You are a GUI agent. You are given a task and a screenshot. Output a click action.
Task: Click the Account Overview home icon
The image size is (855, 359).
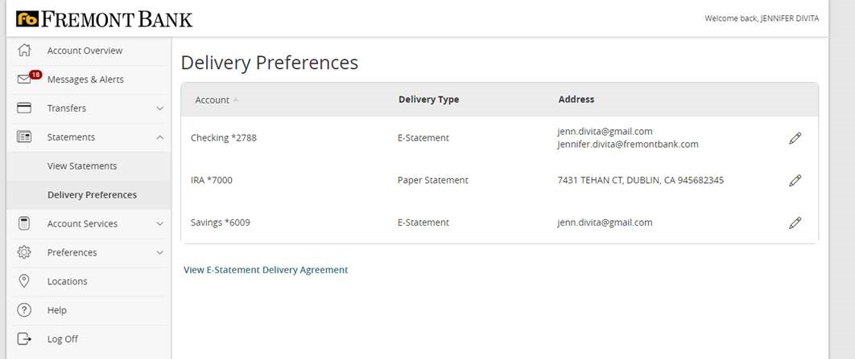pos(24,51)
